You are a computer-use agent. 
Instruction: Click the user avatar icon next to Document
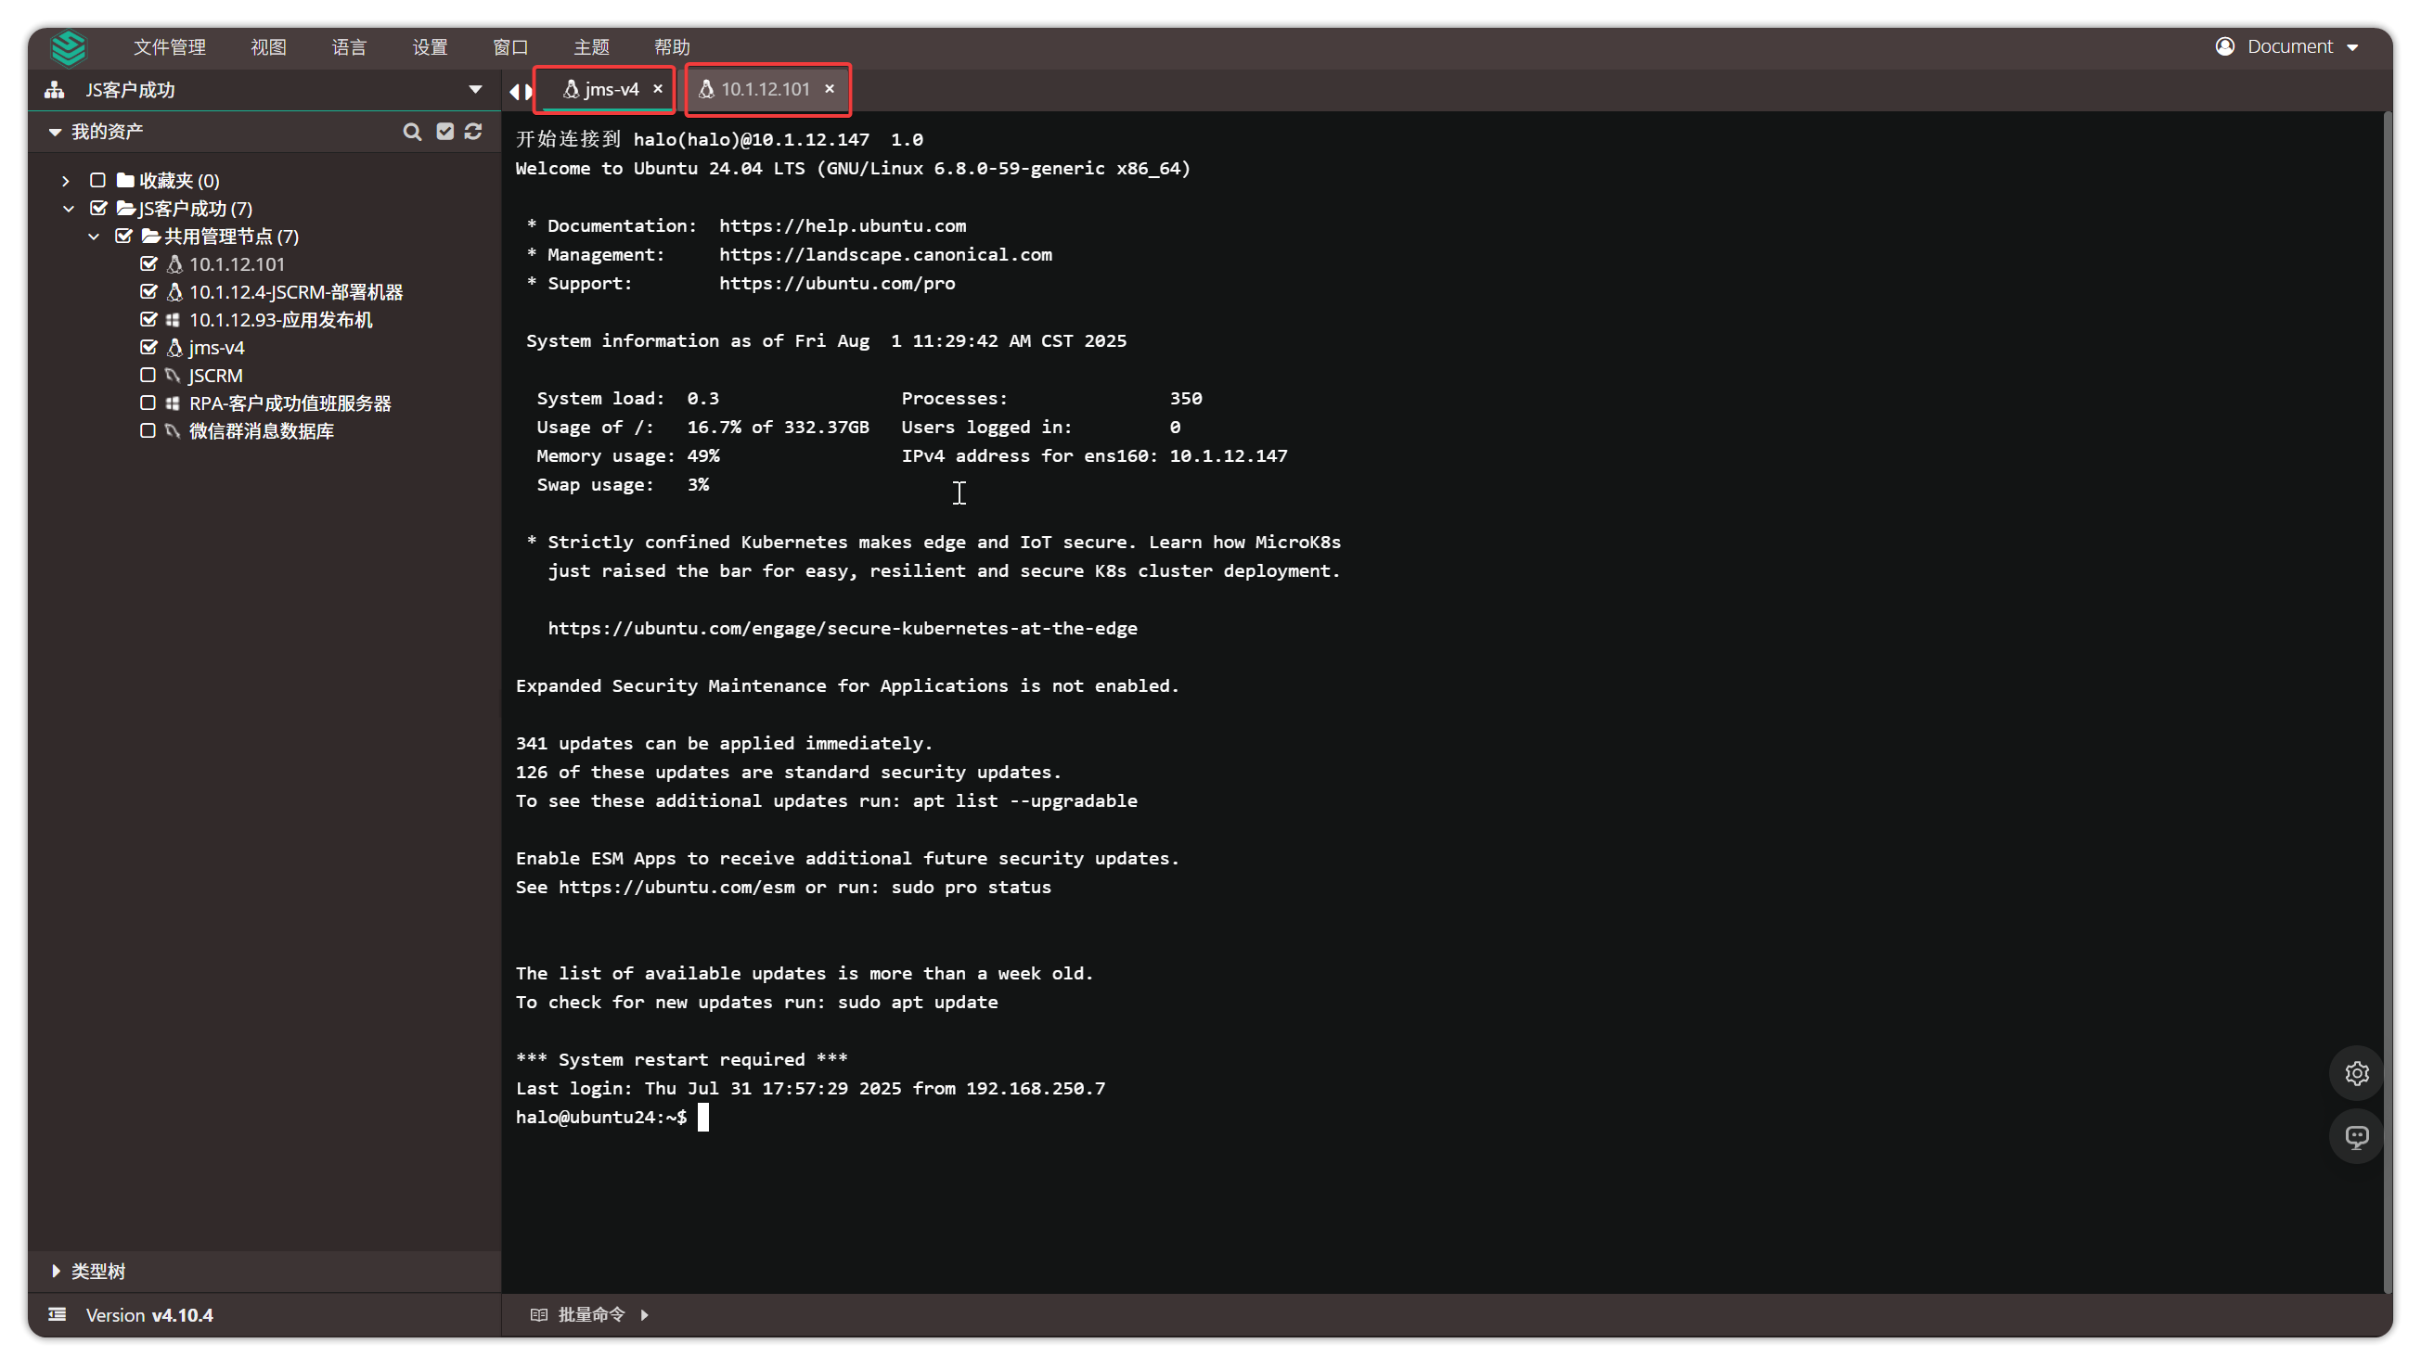pyautogui.click(x=2224, y=47)
